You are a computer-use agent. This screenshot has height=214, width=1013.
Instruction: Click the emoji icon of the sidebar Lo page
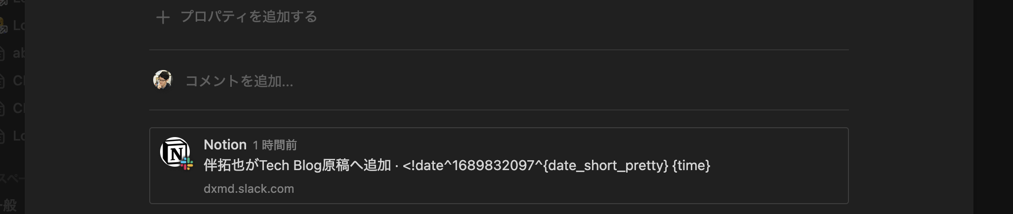click(2, 26)
